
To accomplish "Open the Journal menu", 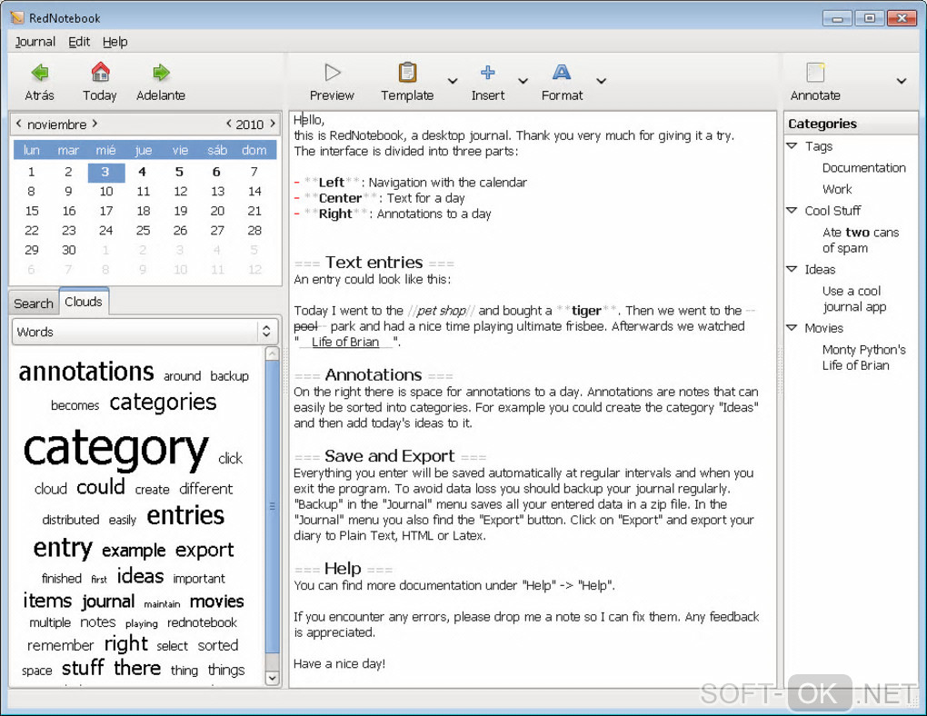I will click(35, 42).
